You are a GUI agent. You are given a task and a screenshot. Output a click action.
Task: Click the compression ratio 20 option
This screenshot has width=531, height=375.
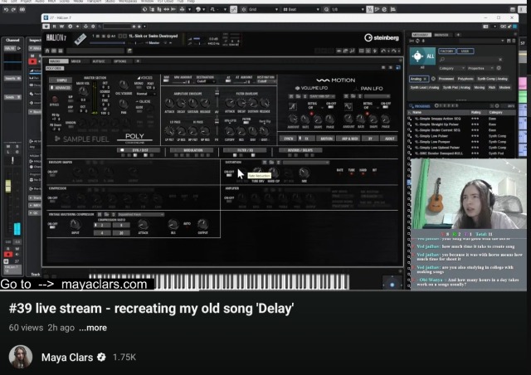pyautogui.click(x=121, y=233)
